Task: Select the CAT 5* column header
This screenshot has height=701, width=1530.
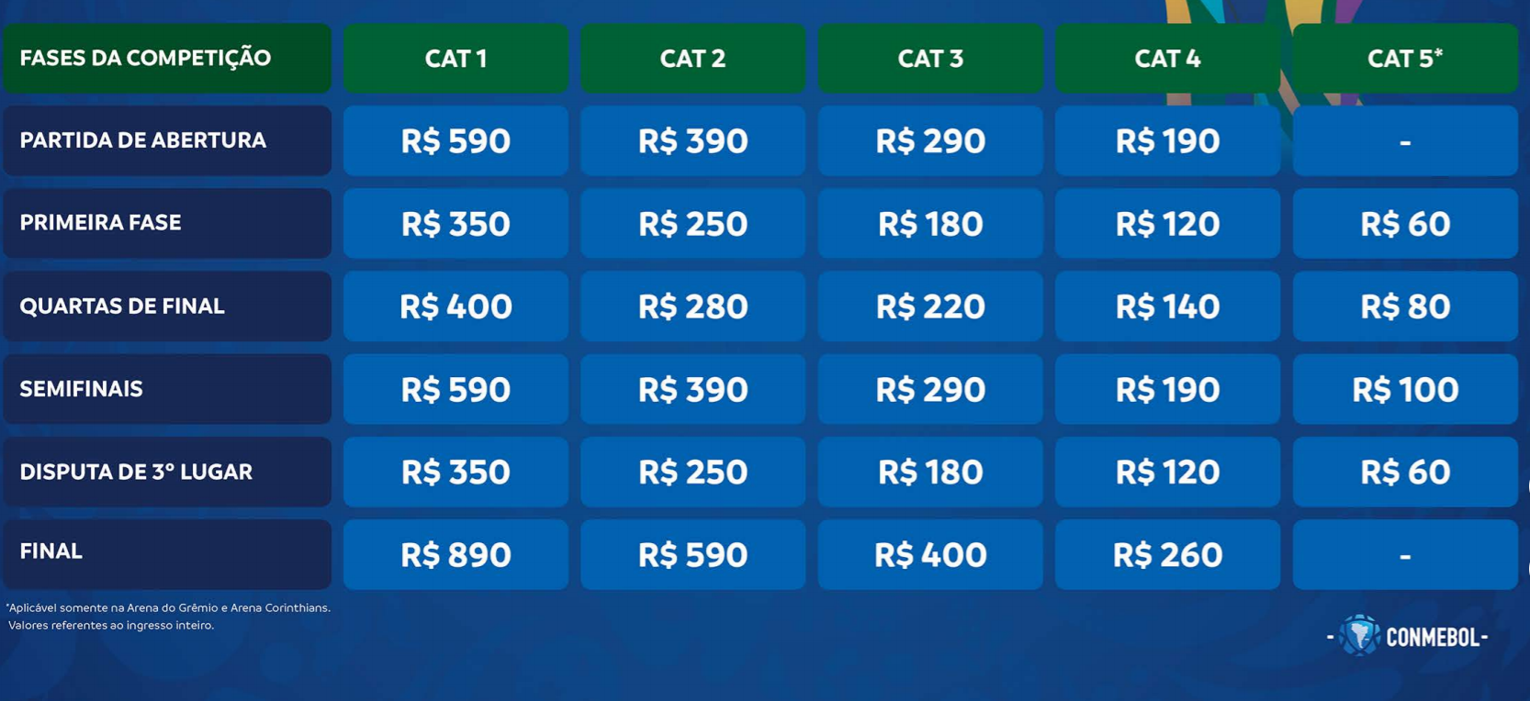Action: (1405, 59)
